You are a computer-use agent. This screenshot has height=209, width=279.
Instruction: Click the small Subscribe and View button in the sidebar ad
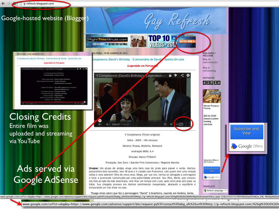point(211,170)
